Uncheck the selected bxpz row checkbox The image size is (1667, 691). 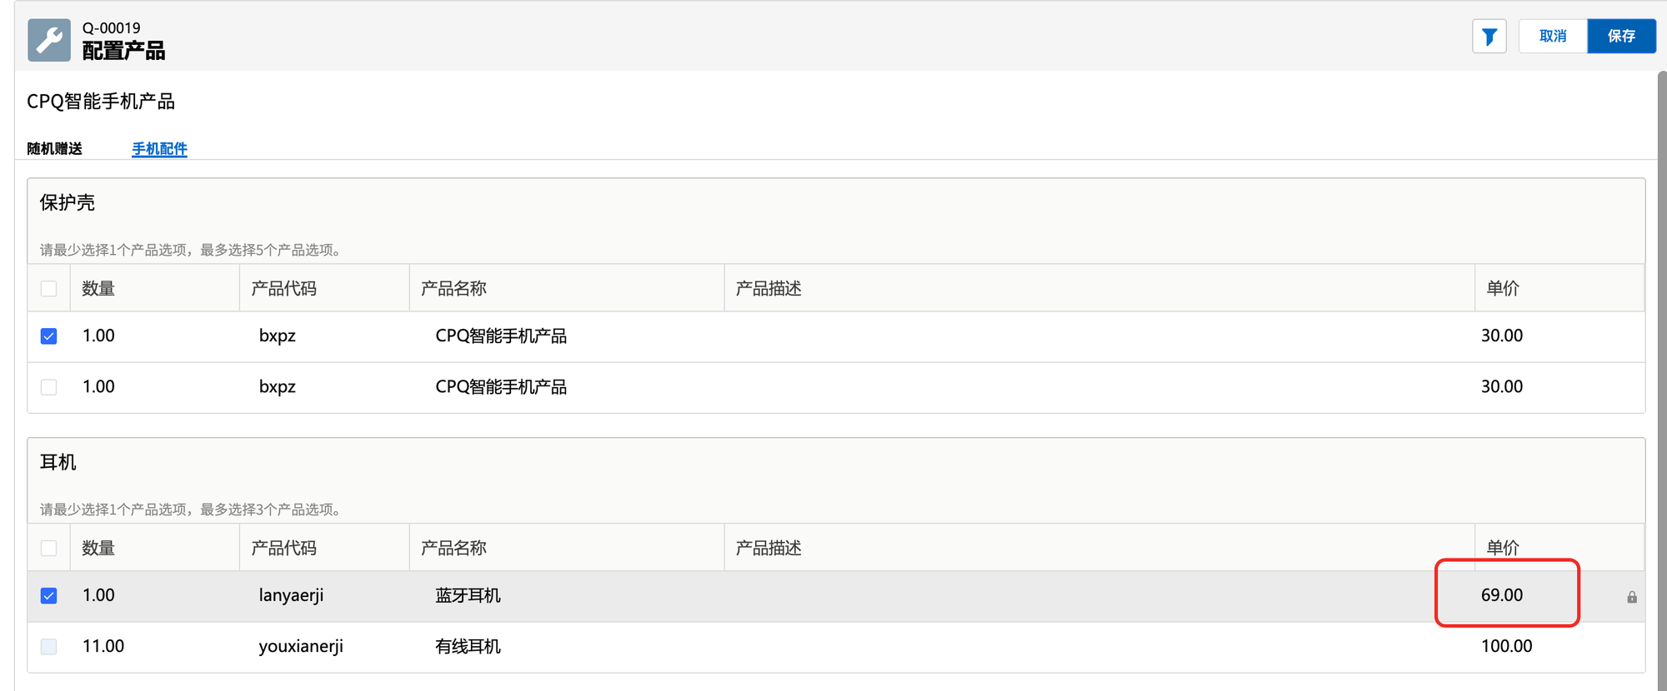(x=49, y=336)
